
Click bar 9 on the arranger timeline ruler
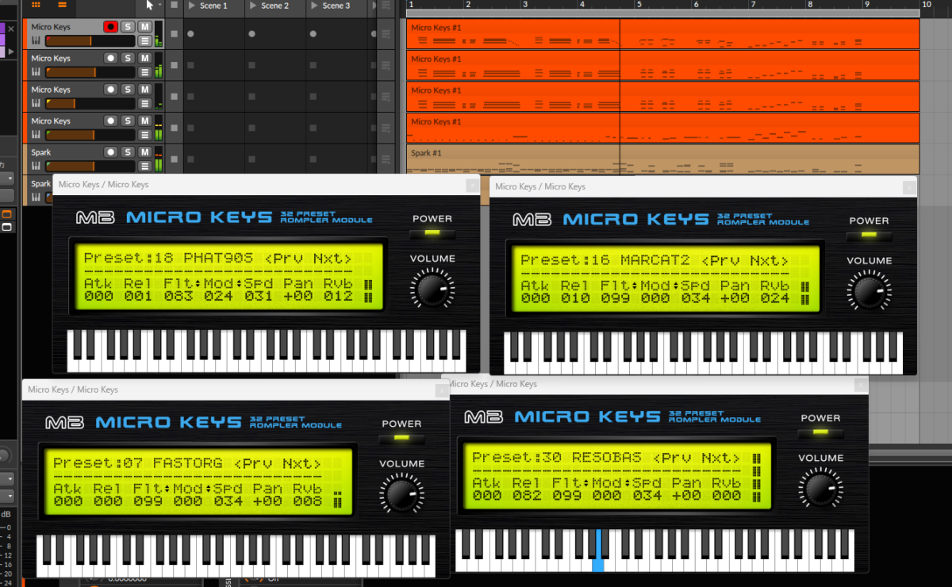coord(866,5)
